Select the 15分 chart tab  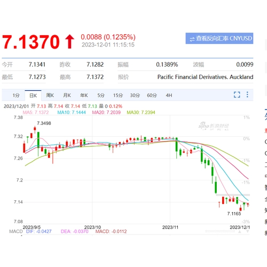[118, 96]
